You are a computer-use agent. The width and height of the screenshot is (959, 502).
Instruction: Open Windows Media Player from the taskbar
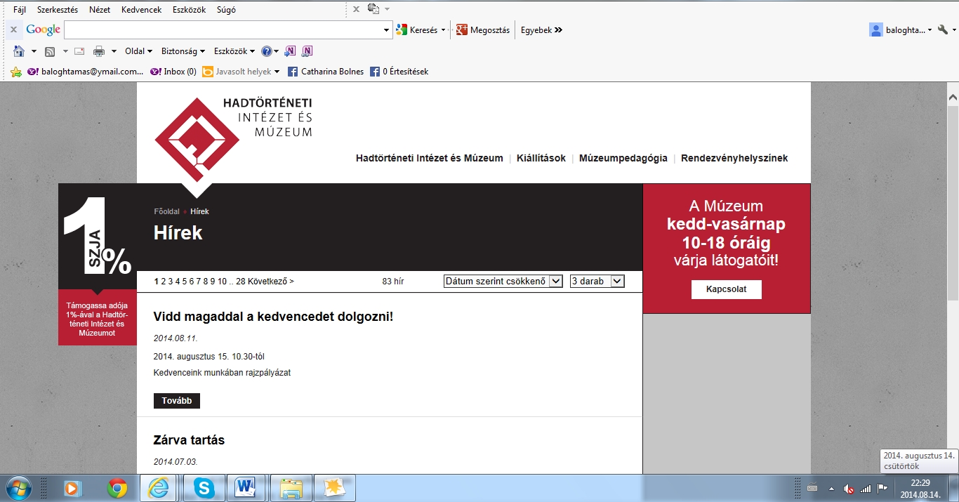pyautogui.click(x=72, y=488)
